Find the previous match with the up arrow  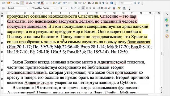click(139, 3)
